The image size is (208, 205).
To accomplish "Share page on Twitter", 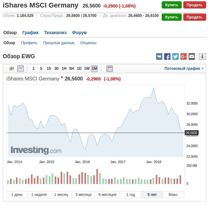I will point(175,57).
